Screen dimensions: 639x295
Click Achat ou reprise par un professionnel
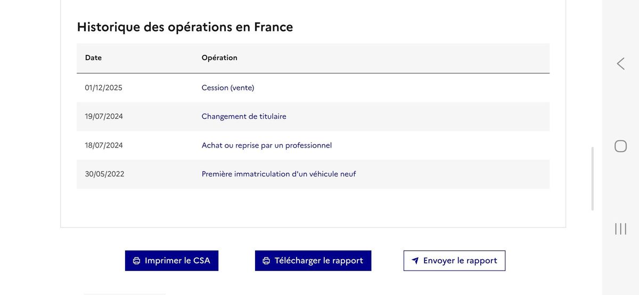tap(267, 145)
